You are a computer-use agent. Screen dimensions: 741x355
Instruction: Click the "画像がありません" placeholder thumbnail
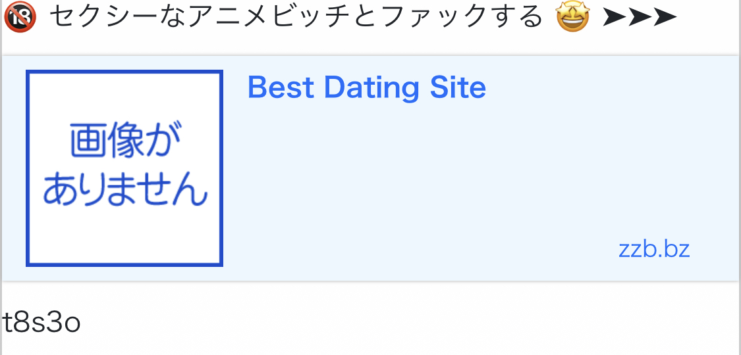point(124,168)
